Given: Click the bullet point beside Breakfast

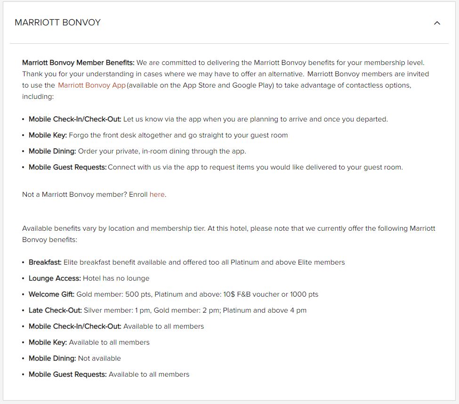Looking at the screenshot, I should [24, 262].
